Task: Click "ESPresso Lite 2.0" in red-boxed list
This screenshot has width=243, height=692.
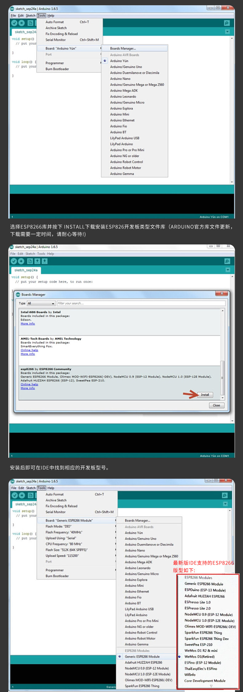Action: (197, 608)
